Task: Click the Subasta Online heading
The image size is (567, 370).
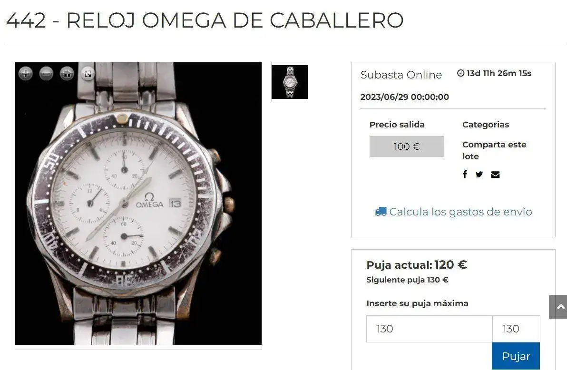Action: pos(401,75)
